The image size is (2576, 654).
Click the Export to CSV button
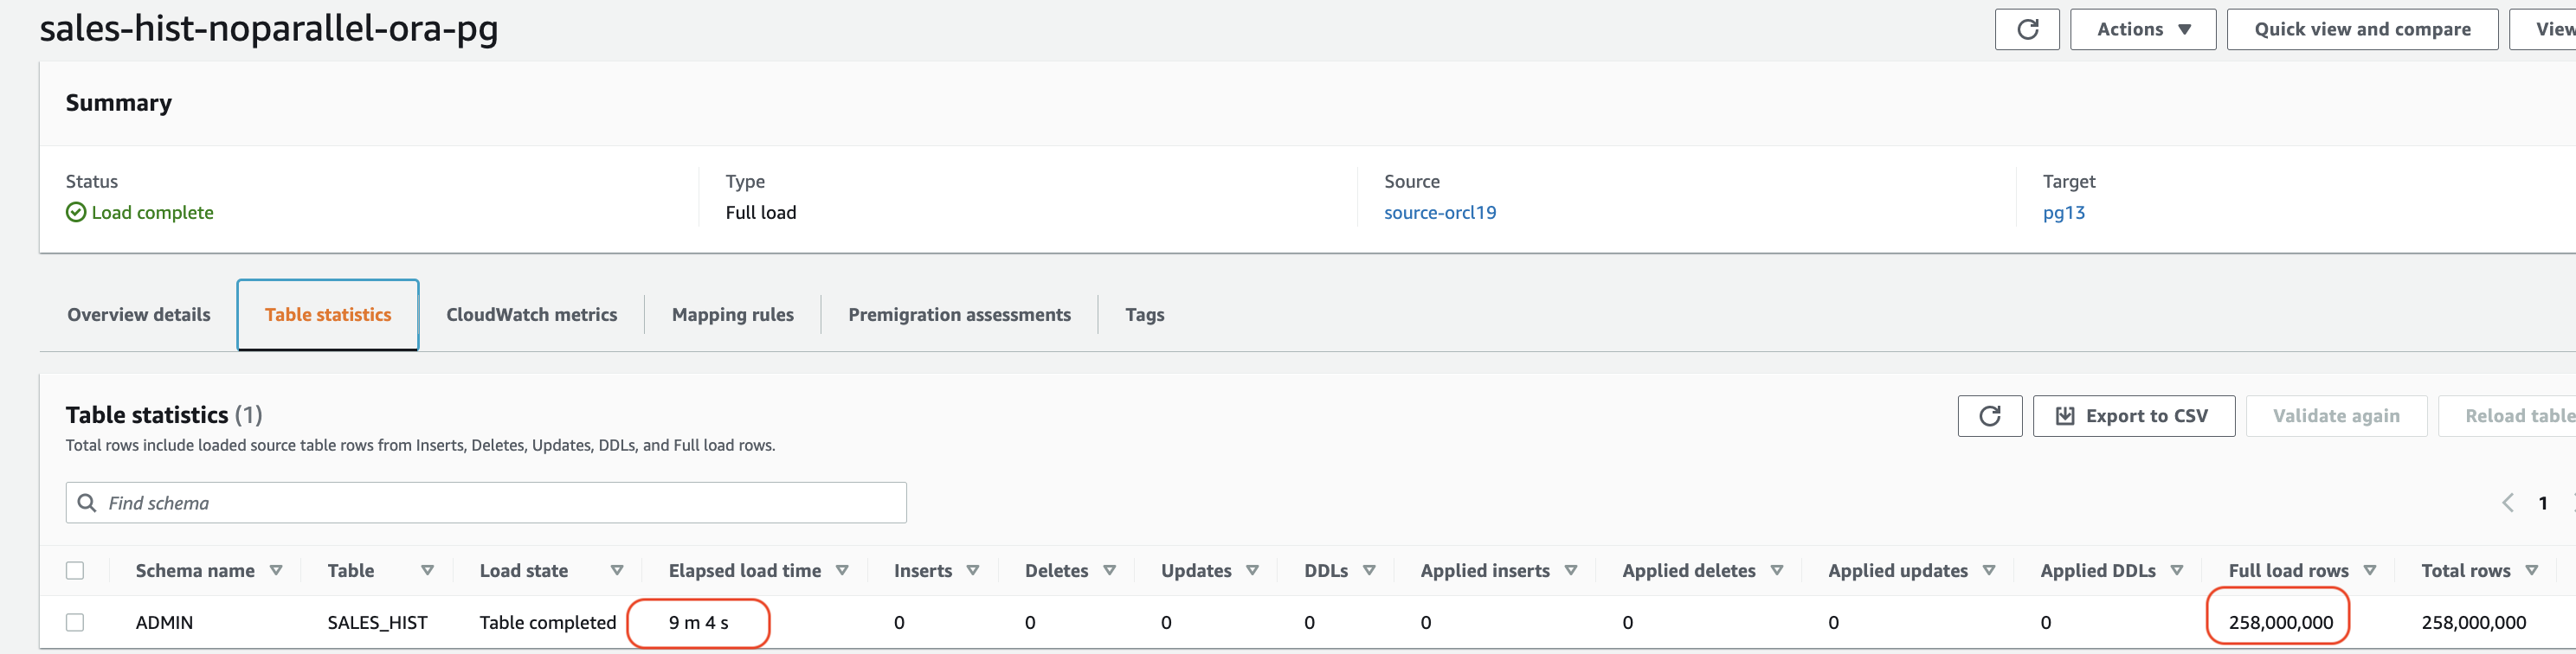pyautogui.click(x=2133, y=416)
